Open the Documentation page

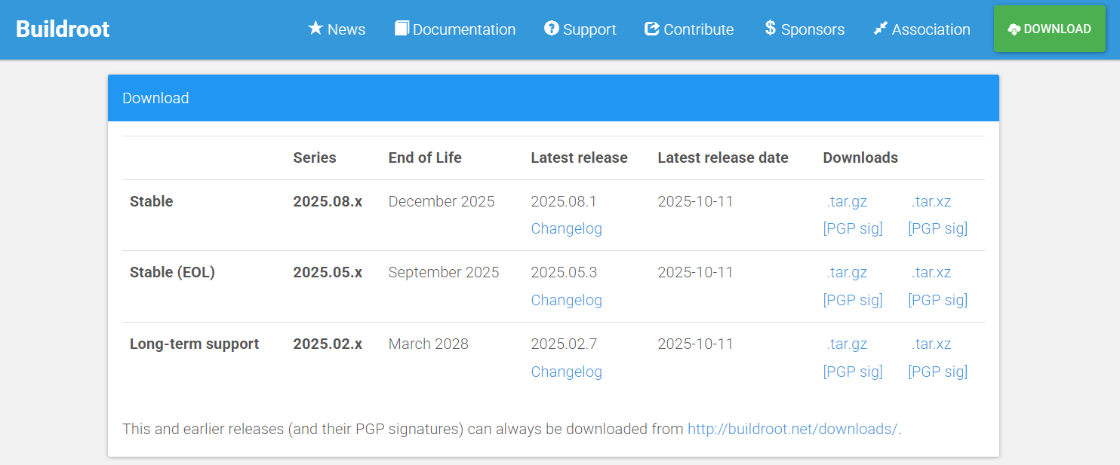pyautogui.click(x=455, y=29)
